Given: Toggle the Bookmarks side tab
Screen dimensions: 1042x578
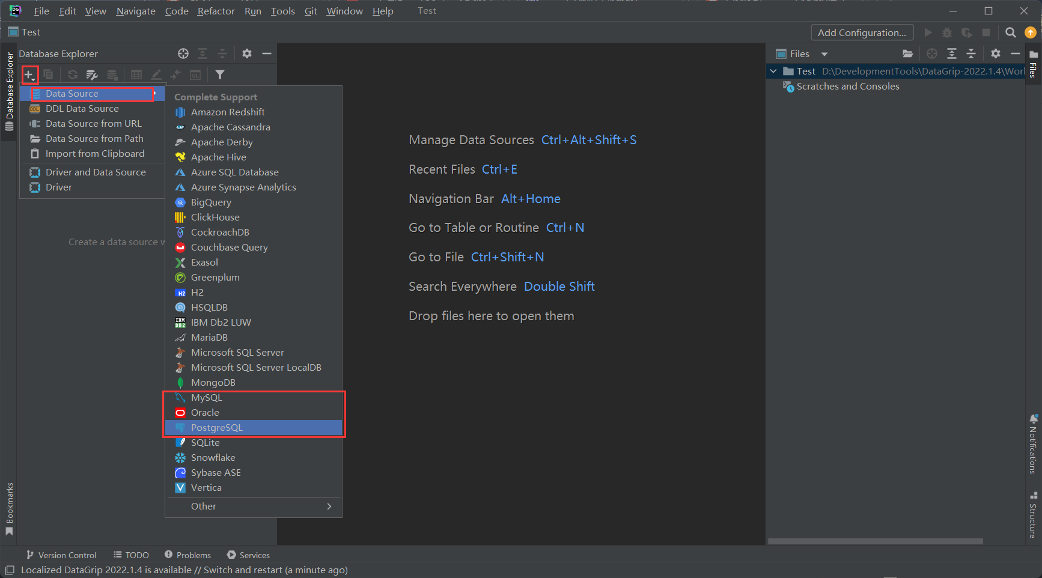Looking at the screenshot, I should 9,509.
